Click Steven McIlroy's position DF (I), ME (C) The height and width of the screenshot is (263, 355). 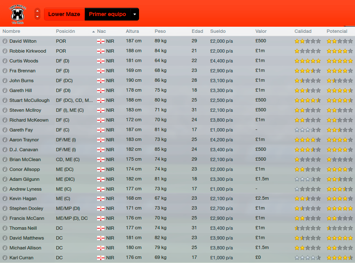70,110
